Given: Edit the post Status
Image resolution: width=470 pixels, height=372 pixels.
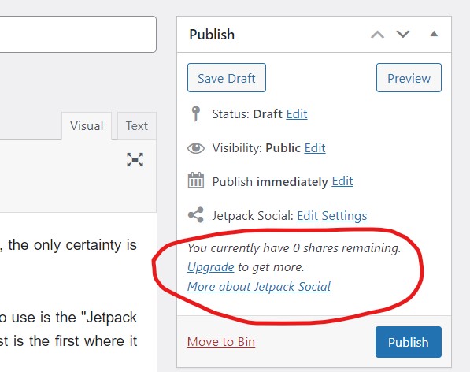Looking at the screenshot, I should click(x=297, y=114).
